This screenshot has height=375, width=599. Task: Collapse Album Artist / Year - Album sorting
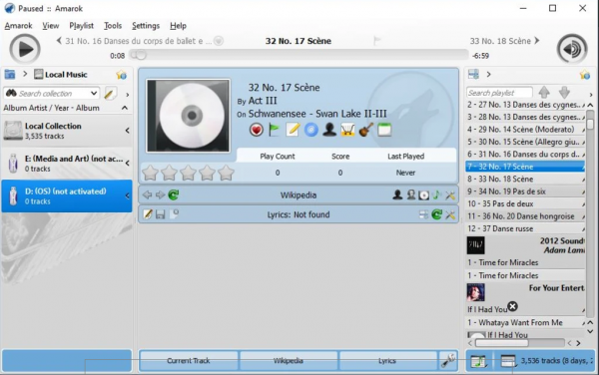[x=125, y=108]
